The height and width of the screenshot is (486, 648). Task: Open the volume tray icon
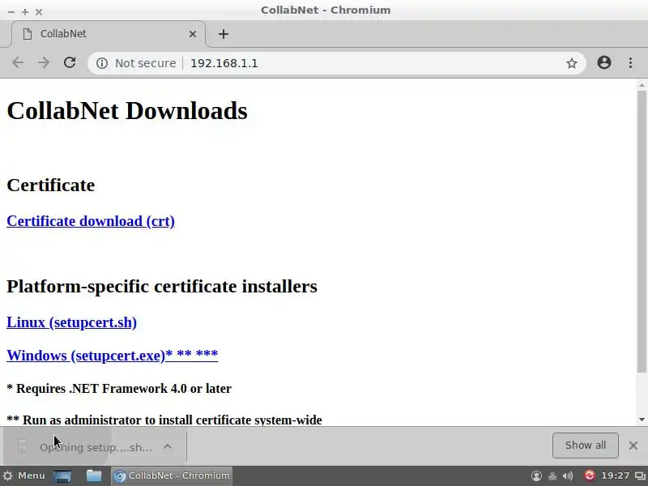point(569,476)
